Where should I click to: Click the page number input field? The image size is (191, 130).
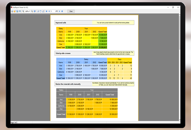(53, 11)
